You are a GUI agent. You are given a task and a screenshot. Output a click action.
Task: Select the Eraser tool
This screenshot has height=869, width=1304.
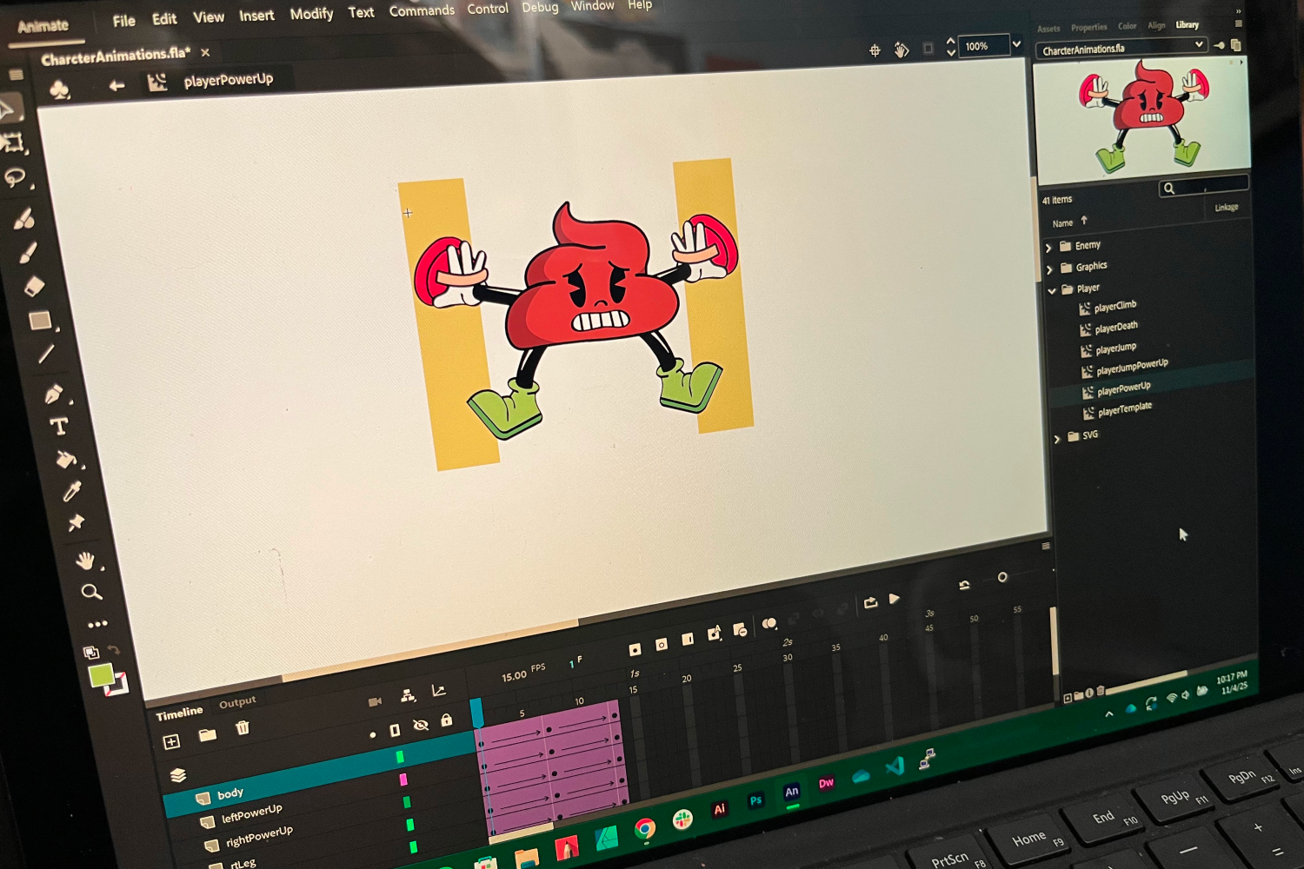(x=33, y=286)
